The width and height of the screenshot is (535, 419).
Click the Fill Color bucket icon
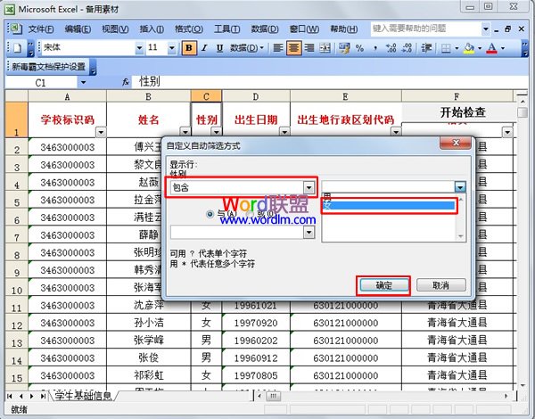(x=469, y=48)
